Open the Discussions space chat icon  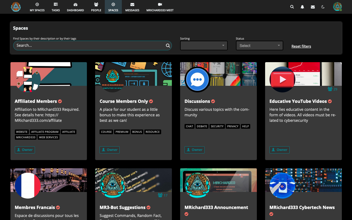(197, 79)
